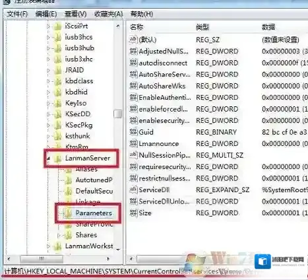Expand the Shares subkey arrow
The width and height of the screenshot is (308, 280).
pyautogui.click(x=59, y=236)
